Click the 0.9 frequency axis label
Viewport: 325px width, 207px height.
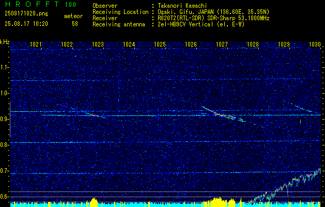5,119
